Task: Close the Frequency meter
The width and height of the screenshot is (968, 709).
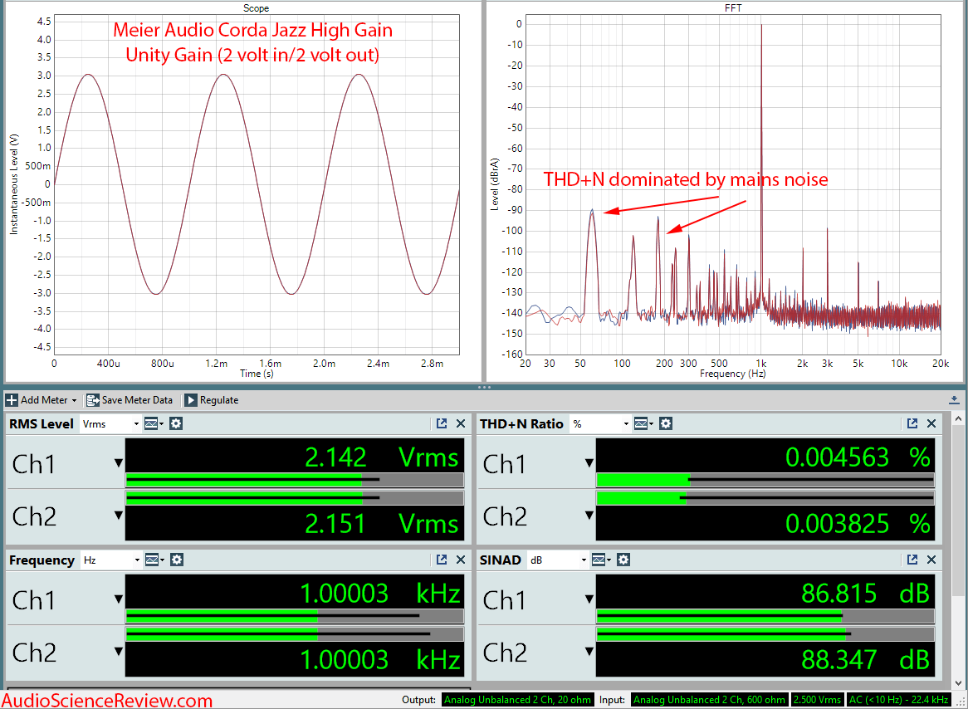Action: pos(461,560)
